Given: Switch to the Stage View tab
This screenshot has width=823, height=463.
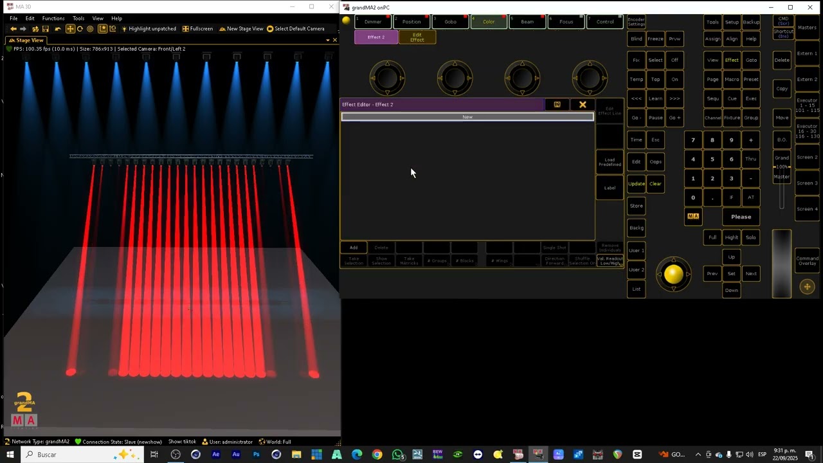Looking at the screenshot, I should click(26, 40).
